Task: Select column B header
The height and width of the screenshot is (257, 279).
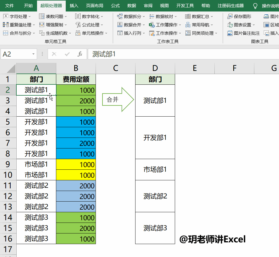Action: 76,68
